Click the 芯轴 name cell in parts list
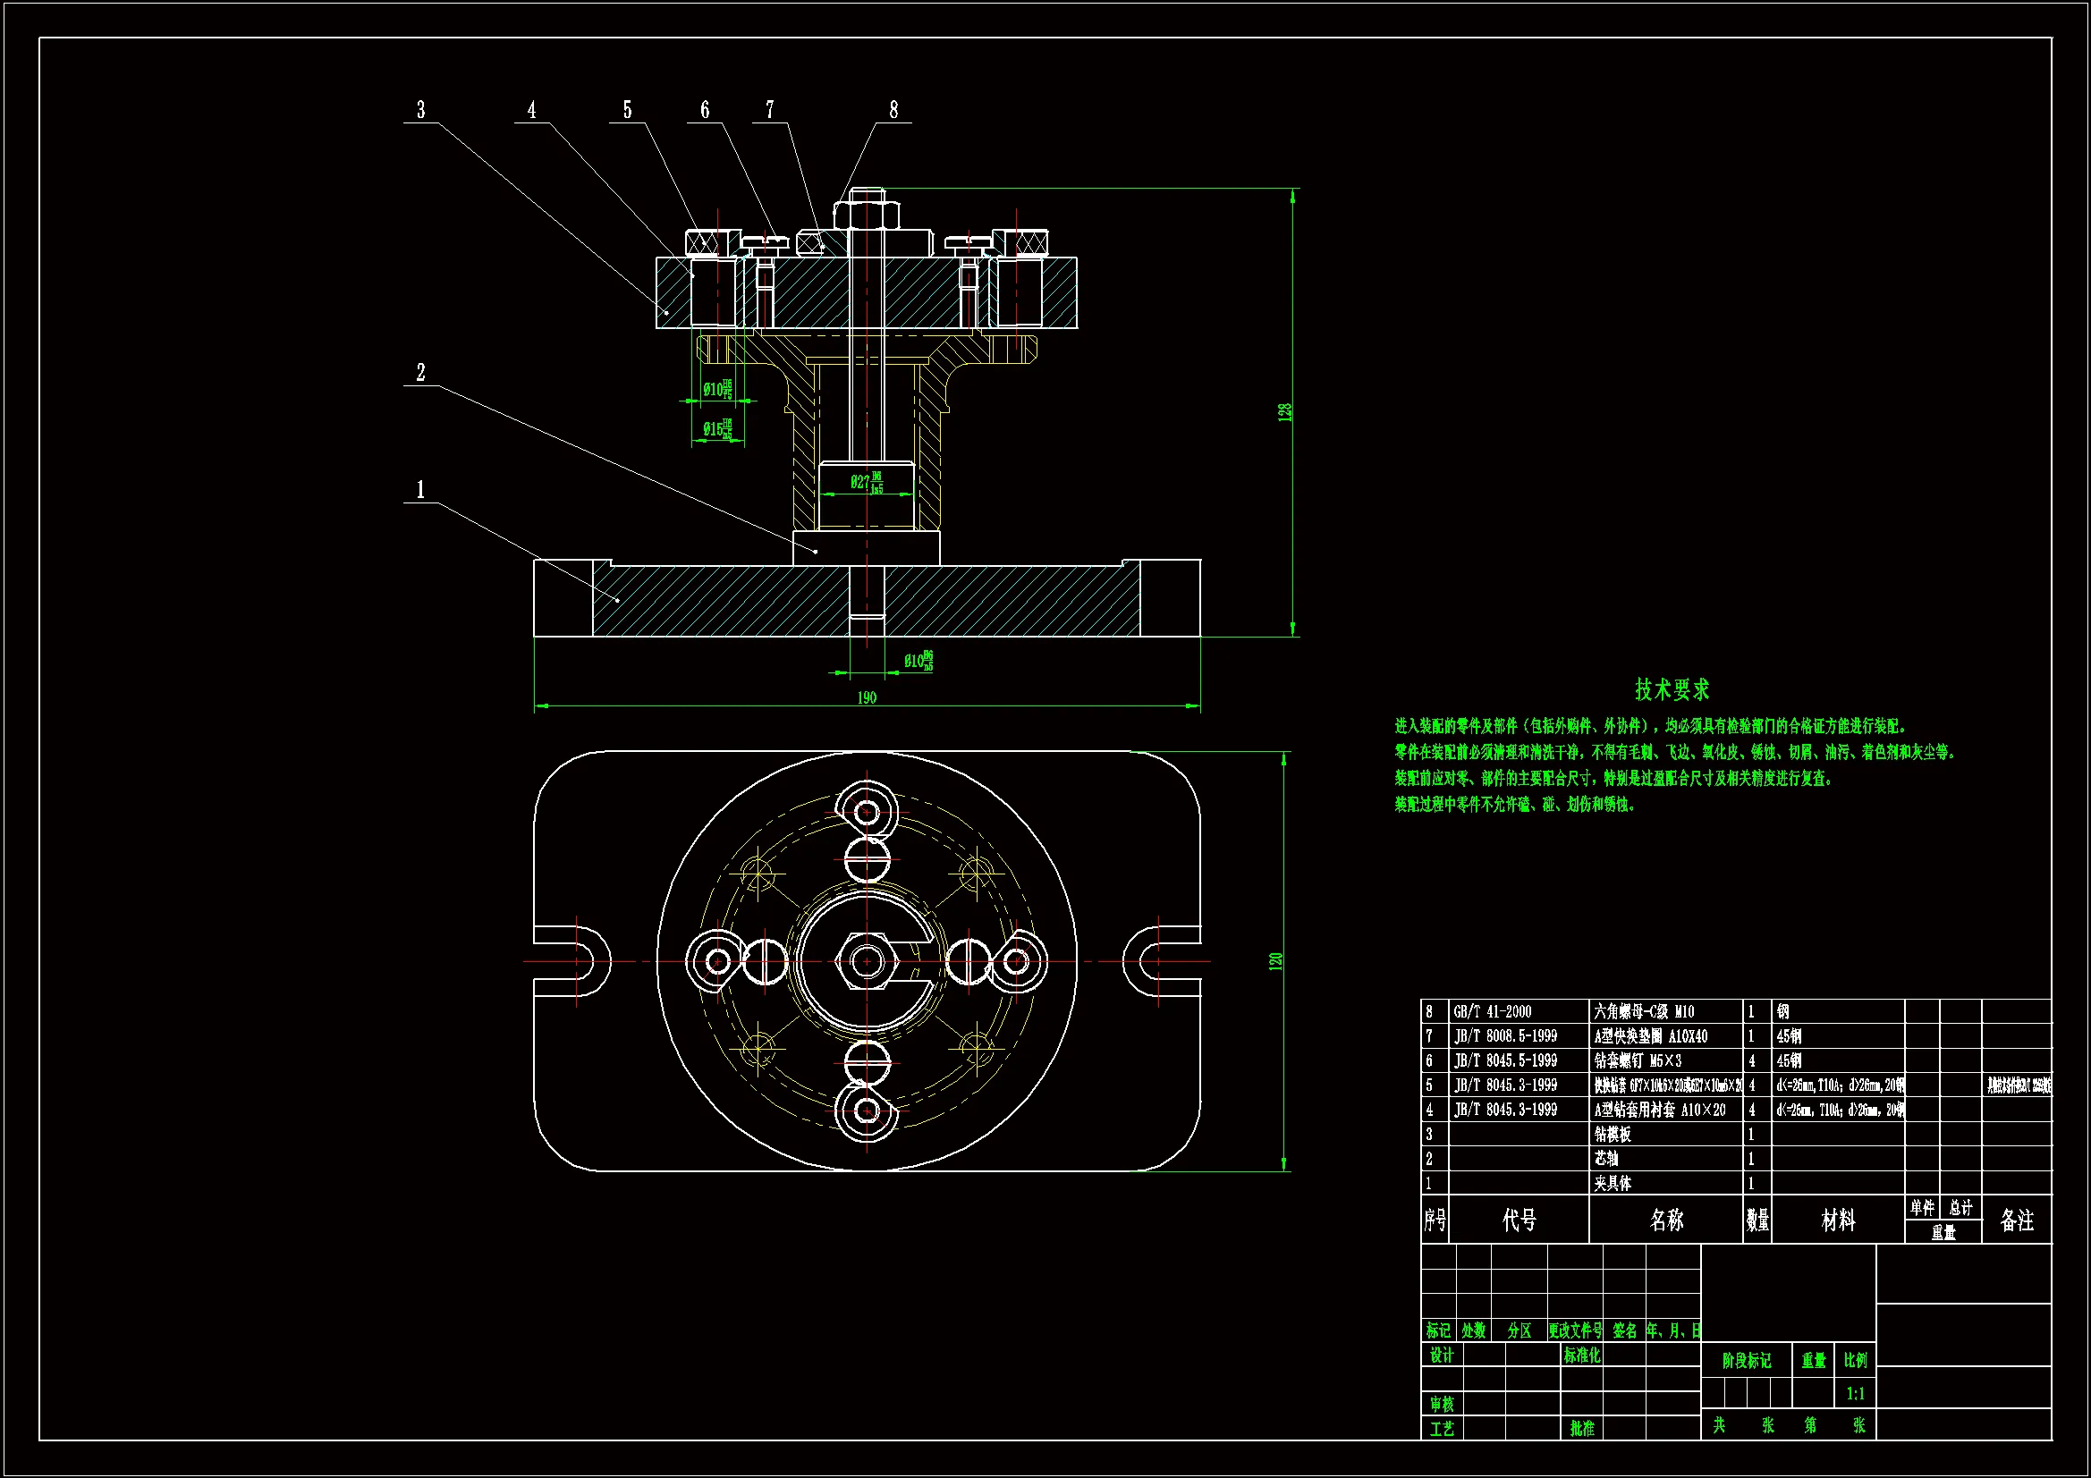This screenshot has height=1478, width=2091. (1606, 1159)
